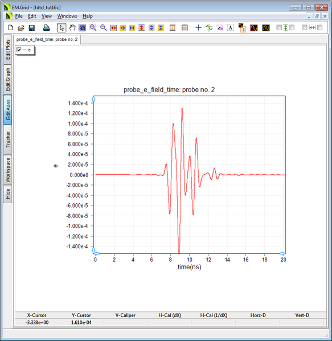332x341 pixels.
Task: Click the horizontal fit red-arrows icon
Action: point(113,28)
